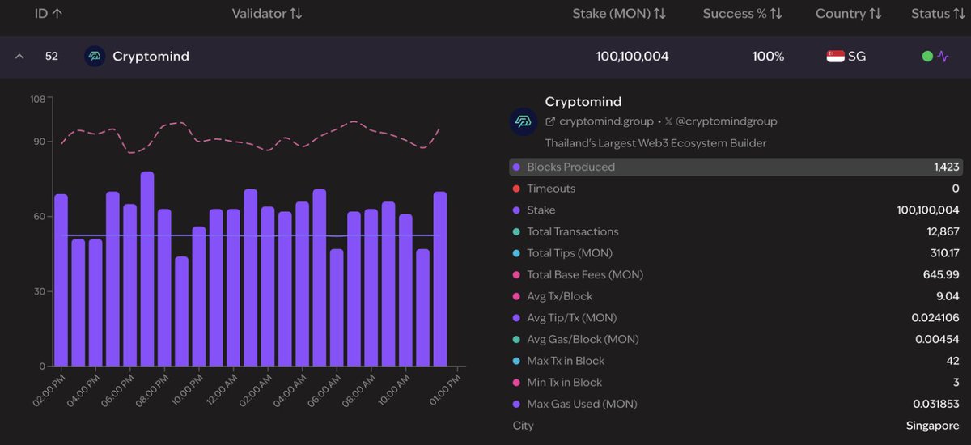
Task: Select the Total Tips (MON) metric
Action: pos(736,253)
